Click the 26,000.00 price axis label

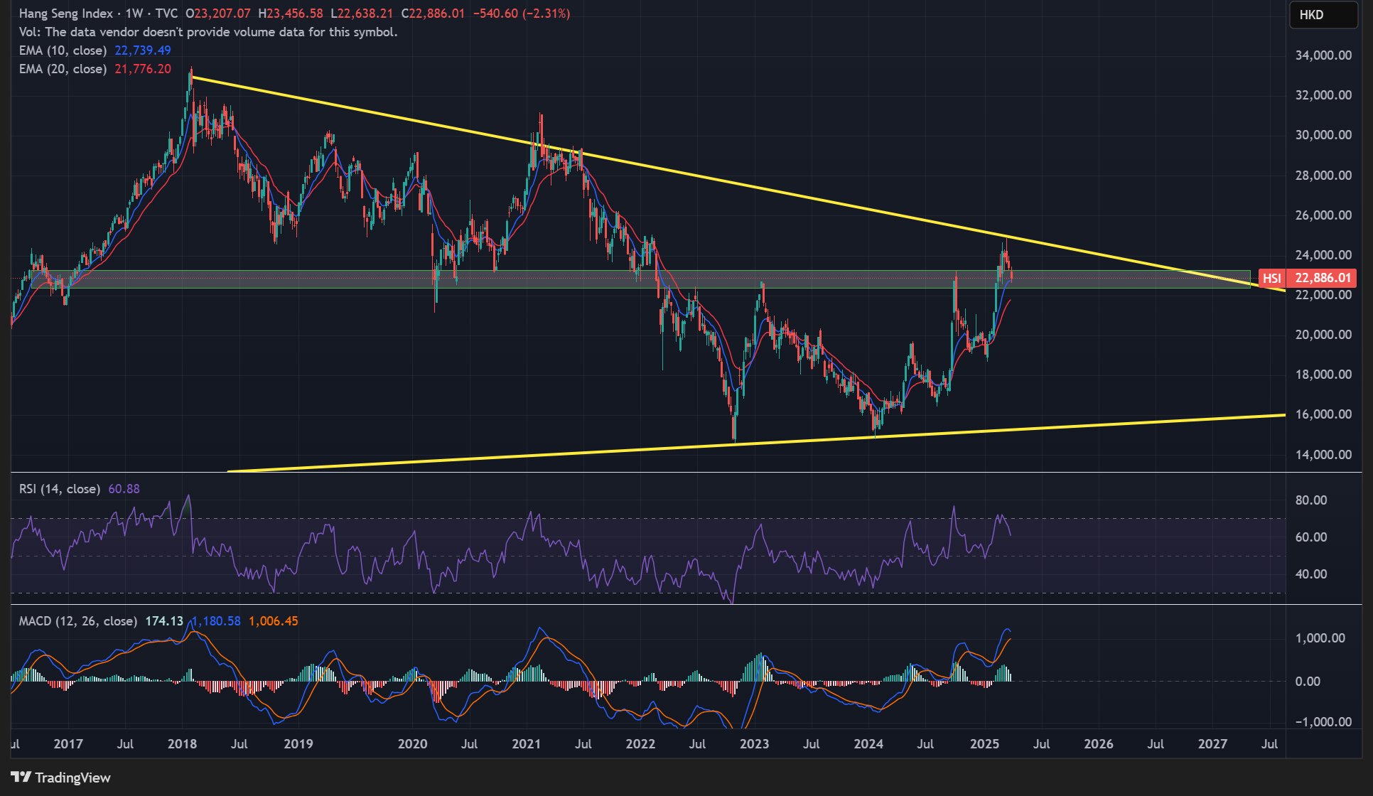pos(1323,215)
